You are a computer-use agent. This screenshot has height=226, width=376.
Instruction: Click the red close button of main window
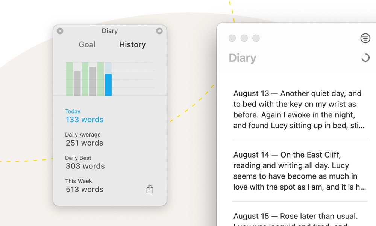pos(232,38)
